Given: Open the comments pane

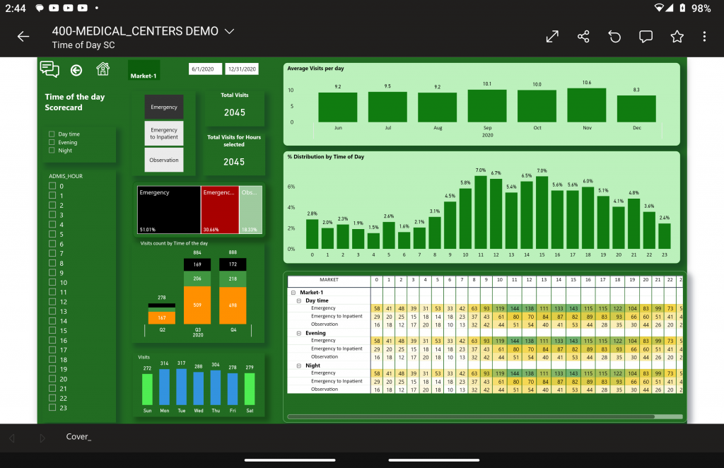Looking at the screenshot, I should [646, 37].
